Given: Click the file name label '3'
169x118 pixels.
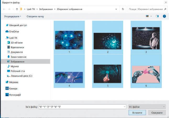Looking at the screenshot, I should coord(146,52).
